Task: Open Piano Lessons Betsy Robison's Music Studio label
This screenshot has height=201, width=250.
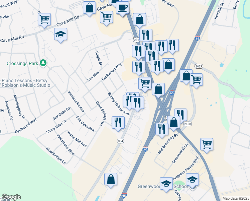Action: [26, 83]
